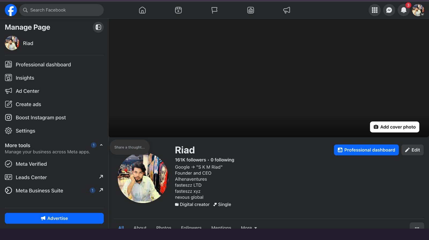This screenshot has height=240, width=429.
Task: Switch to the About tab
Action: (x=140, y=227)
